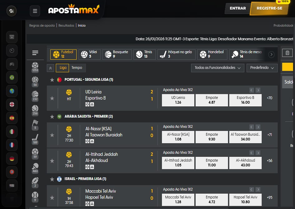
Task: Bet on Al-Akhdoud at 43.00
Action: coord(245,163)
